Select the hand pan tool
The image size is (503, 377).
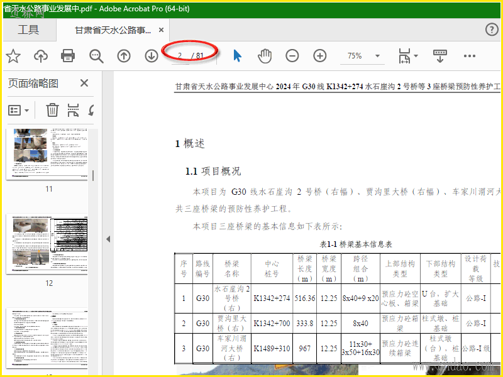click(x=265, y=56)
